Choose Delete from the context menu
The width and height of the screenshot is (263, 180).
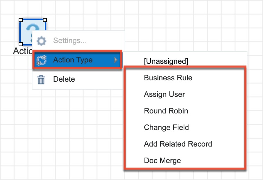pos(64,80)
